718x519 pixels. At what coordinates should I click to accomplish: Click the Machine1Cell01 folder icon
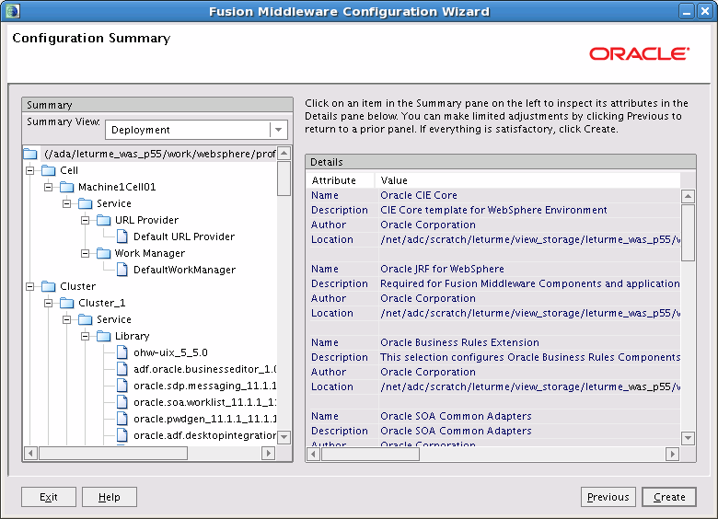pyautogui.click(x=67, y=187)
